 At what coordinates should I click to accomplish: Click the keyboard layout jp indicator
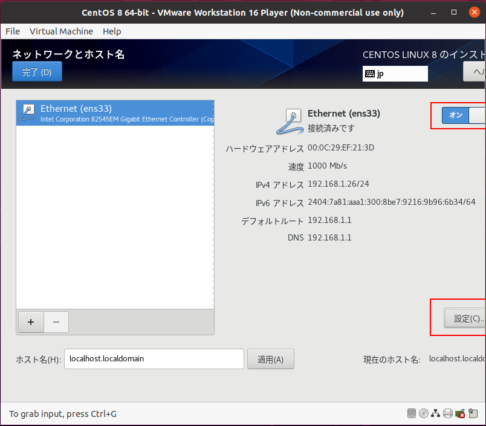[x=395, y=74]
